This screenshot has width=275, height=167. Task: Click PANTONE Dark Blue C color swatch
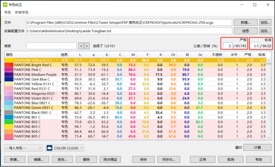coord(9,79)
